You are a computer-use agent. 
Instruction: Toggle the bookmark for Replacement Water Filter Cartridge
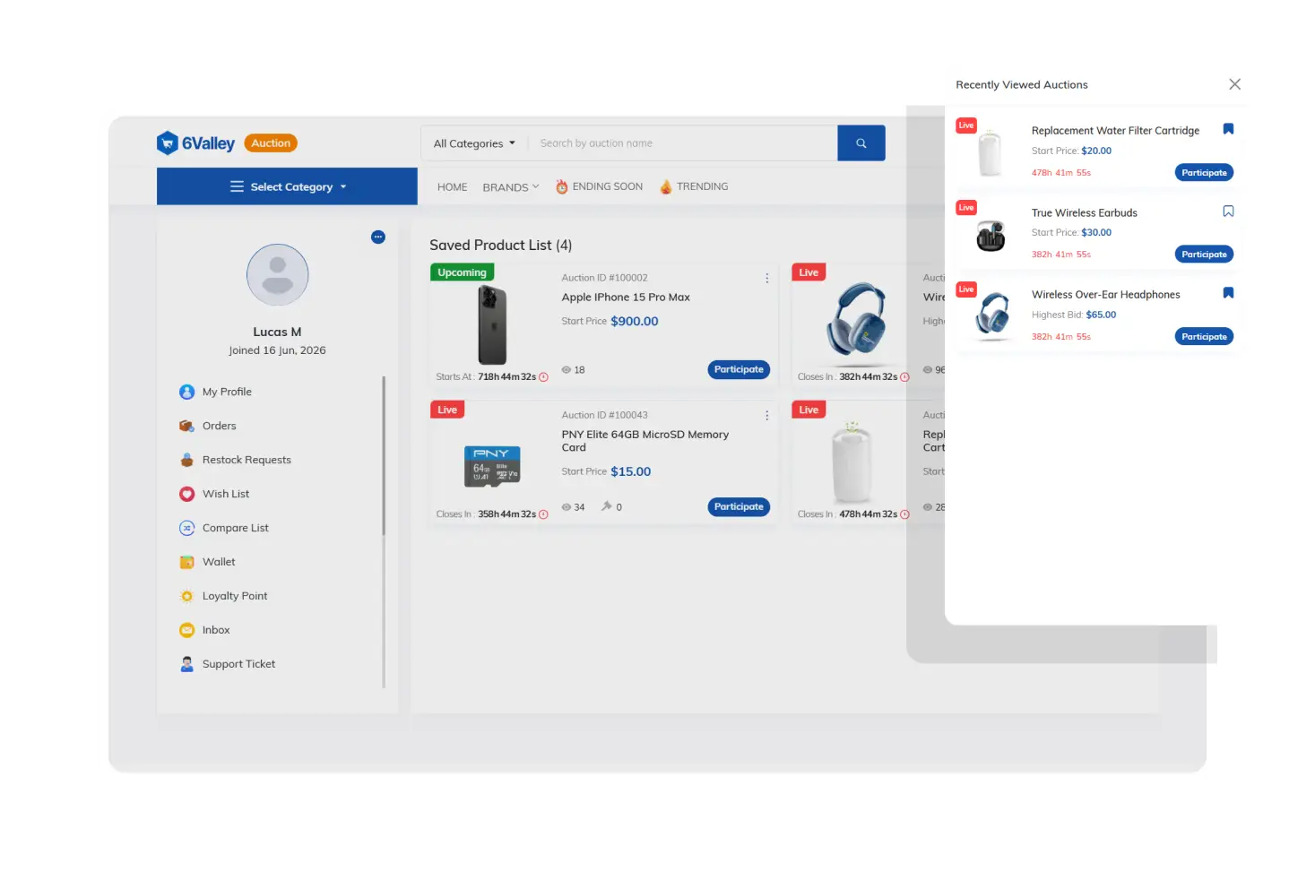[x=1228, y=129]
